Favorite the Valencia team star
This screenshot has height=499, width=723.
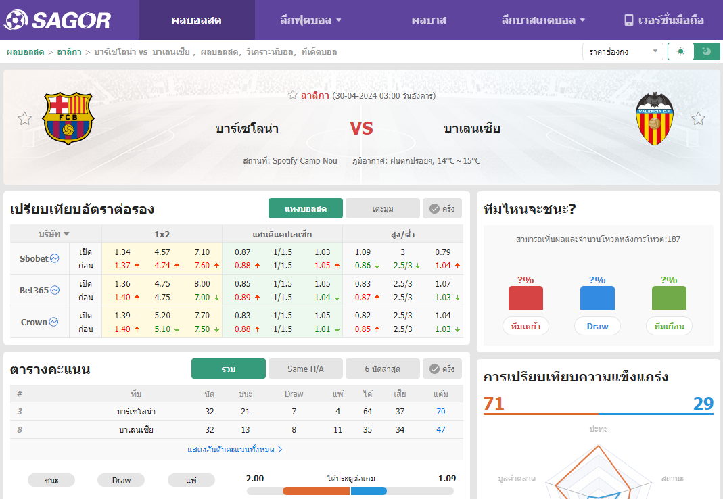click(x=698, y=118)
